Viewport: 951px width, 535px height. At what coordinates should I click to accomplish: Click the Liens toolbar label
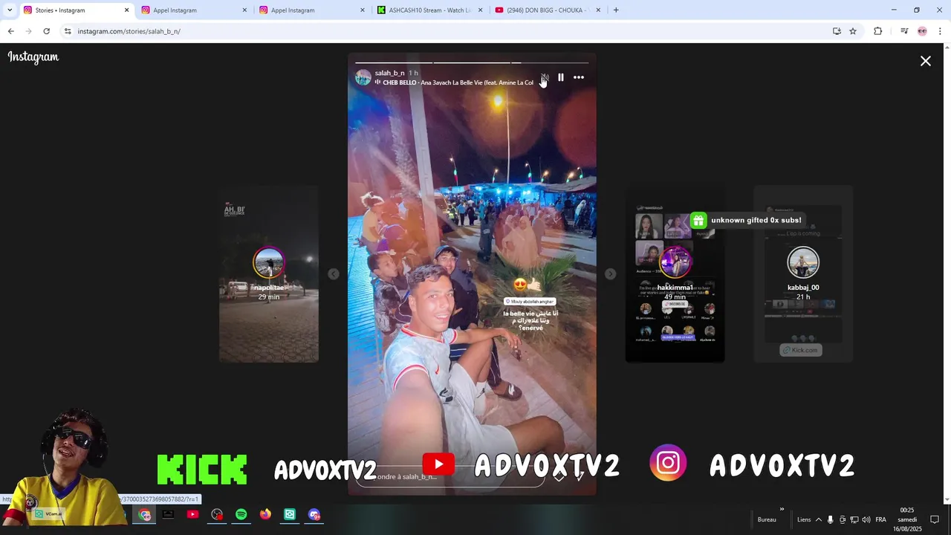click(804, 519)
